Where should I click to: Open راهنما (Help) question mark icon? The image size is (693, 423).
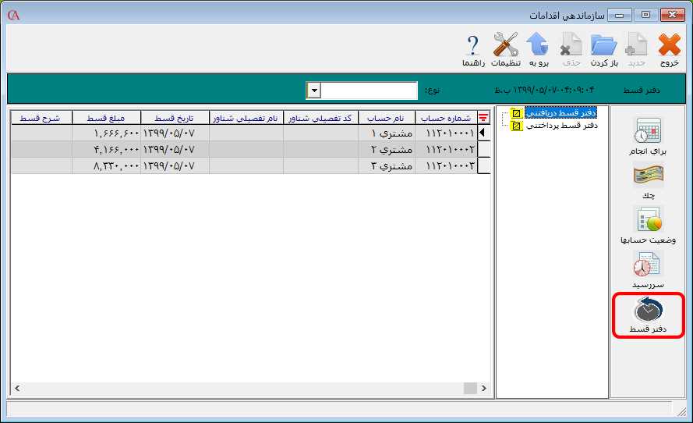[x=473, y=48]
